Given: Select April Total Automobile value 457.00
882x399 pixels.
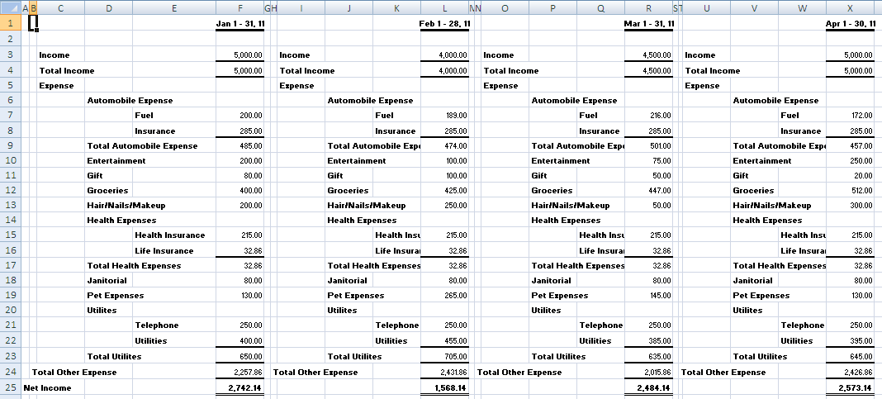Looking at the screenshot, I should tap(851, 145).
